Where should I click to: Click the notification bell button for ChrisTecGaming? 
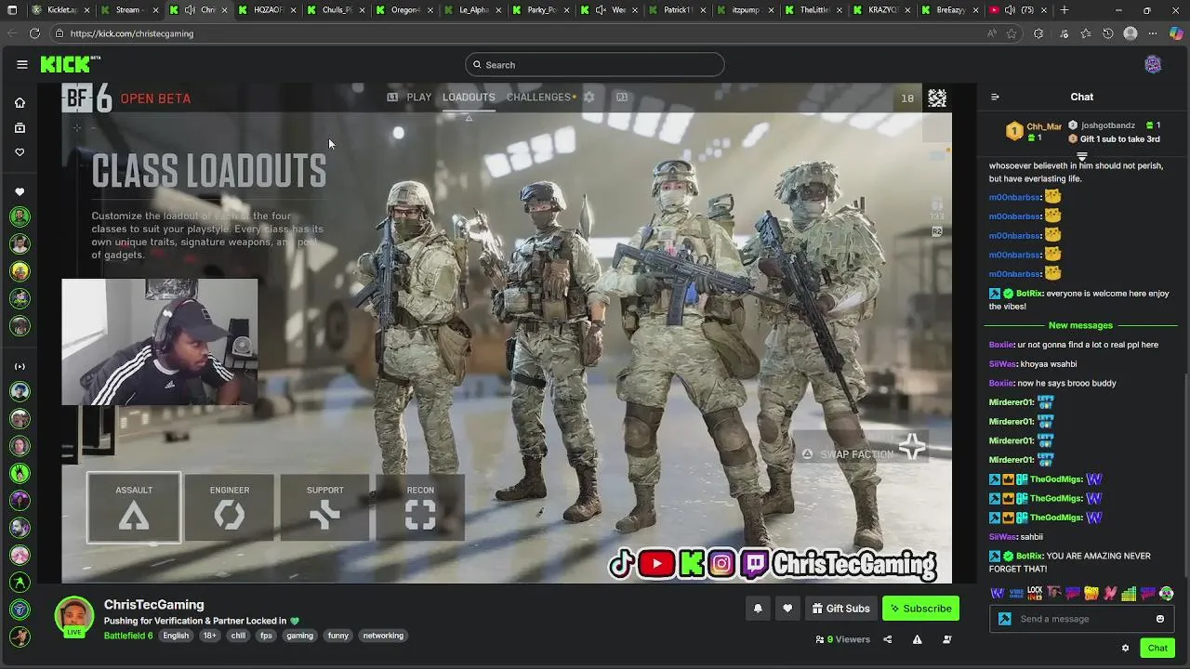click(758, 609)
